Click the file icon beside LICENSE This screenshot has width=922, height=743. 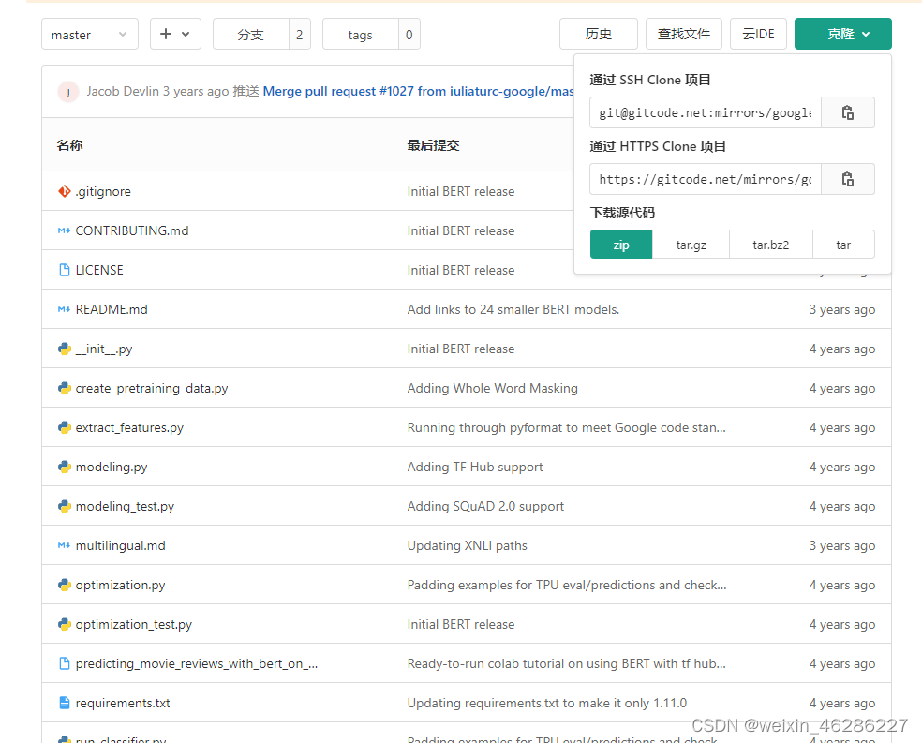pyautogui.click(x=64, y=270)
